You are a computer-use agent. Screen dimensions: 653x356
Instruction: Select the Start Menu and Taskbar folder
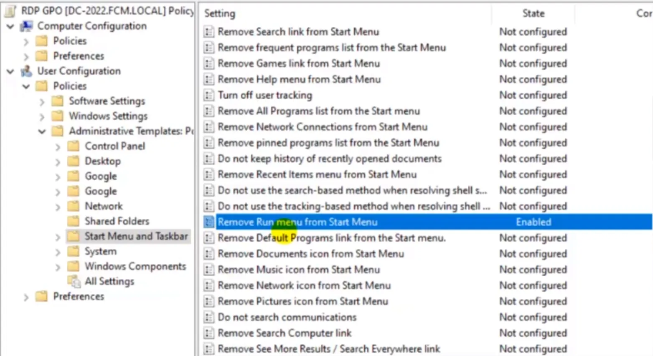136,236
